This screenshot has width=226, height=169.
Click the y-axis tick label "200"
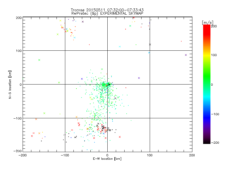tap(19, 18)
